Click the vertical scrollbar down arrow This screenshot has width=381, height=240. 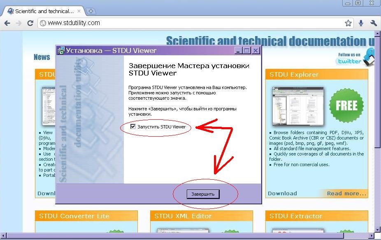click(x=377, y=229)
